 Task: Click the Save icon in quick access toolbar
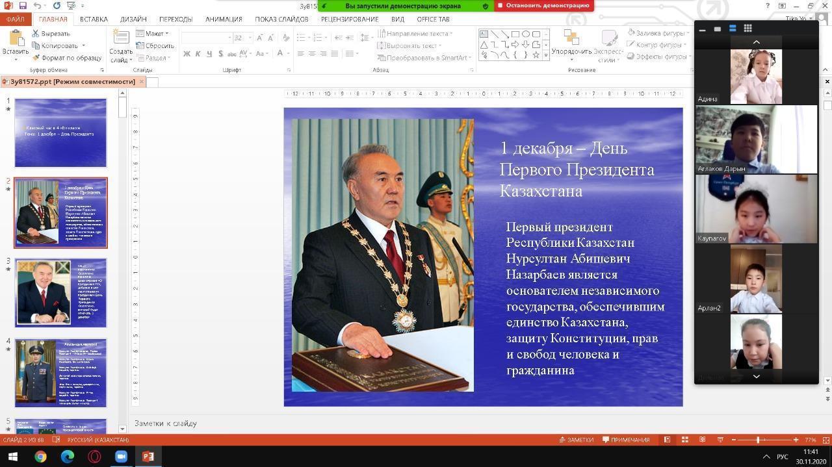[23, 6]
